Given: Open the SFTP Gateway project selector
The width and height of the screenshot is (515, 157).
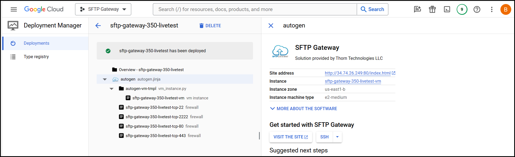Looking at the screenshot, I should 103,9.
